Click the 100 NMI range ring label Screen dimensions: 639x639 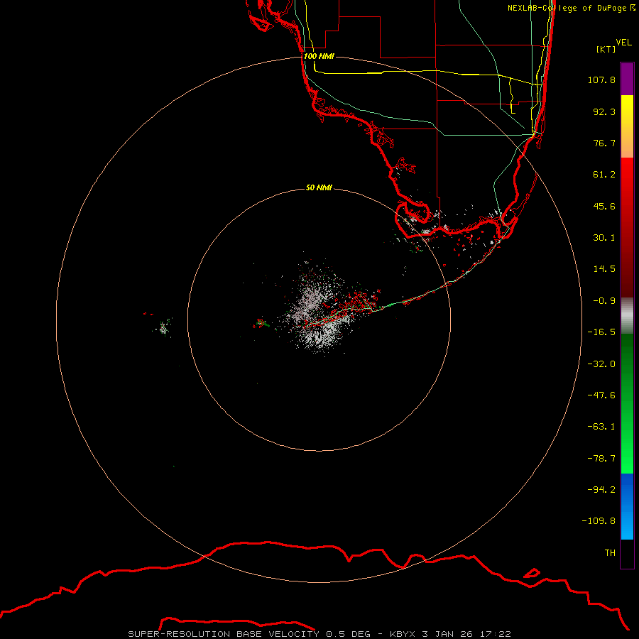tap(319, 56)
